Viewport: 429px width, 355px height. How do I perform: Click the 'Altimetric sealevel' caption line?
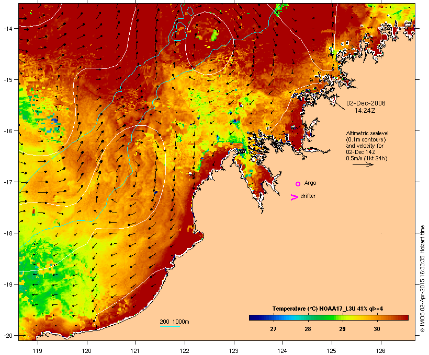point(367,133)
